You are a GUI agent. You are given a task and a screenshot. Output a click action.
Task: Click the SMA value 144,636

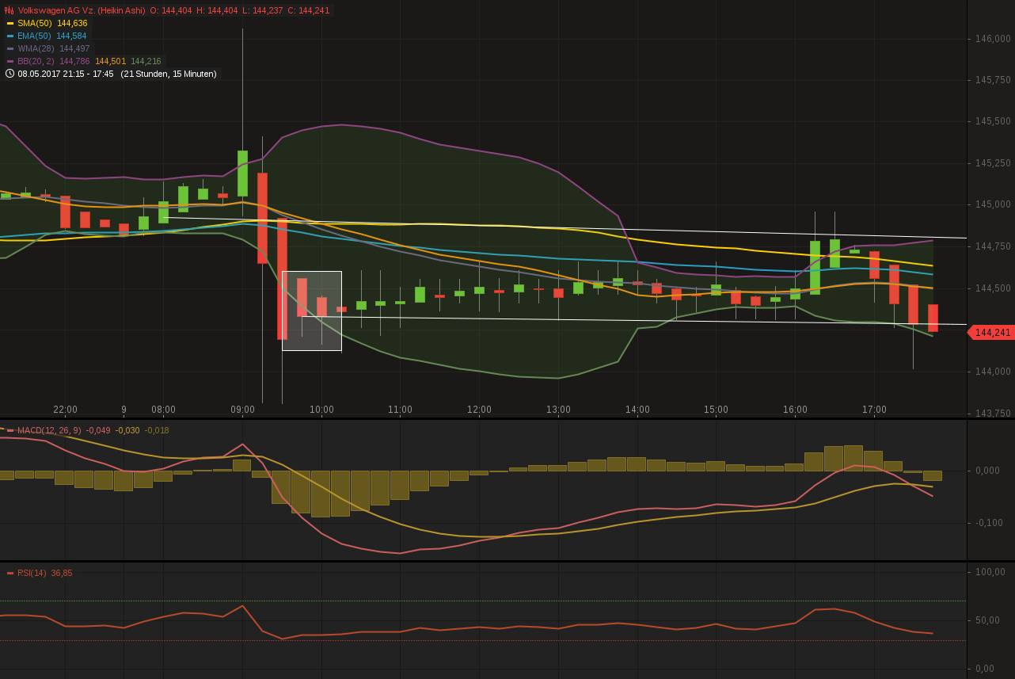(x=72, y=23)
